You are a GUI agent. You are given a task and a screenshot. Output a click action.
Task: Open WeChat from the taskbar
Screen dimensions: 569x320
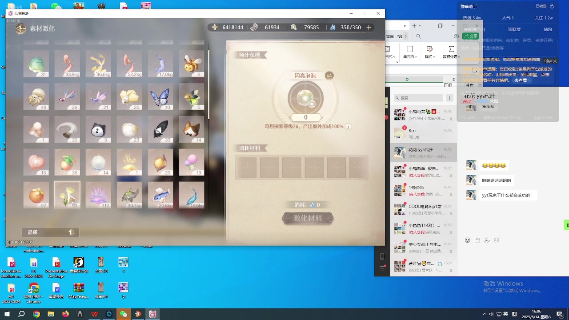pos(124,314)
